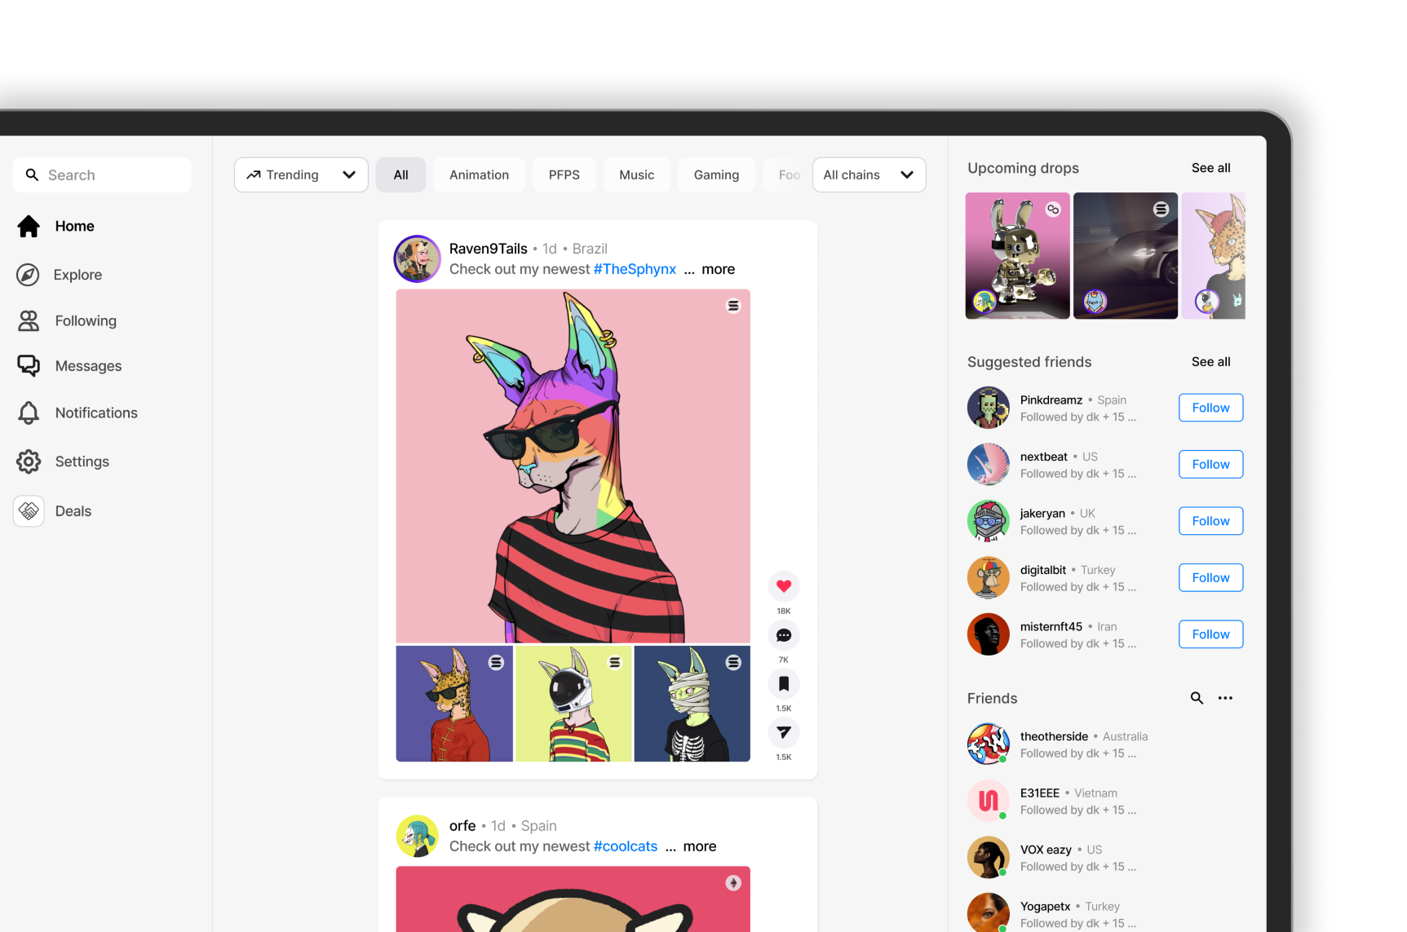1407x932 pixels.
Task: Select the Gaming category filter
Action: pos(716,174)
